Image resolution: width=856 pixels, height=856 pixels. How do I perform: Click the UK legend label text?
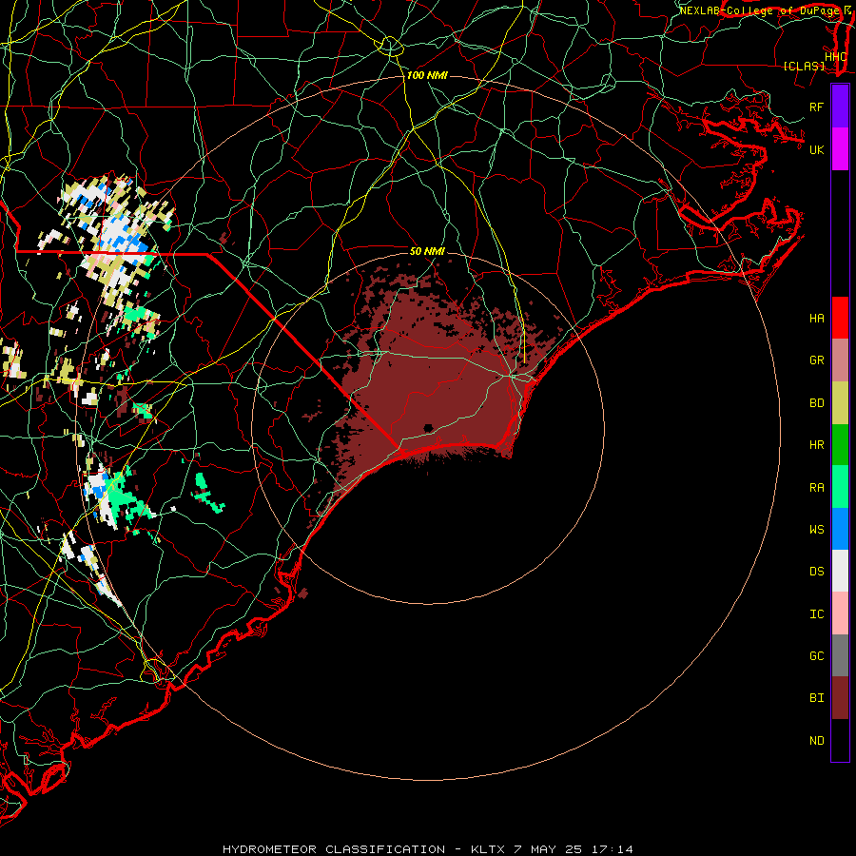point(817,149)
